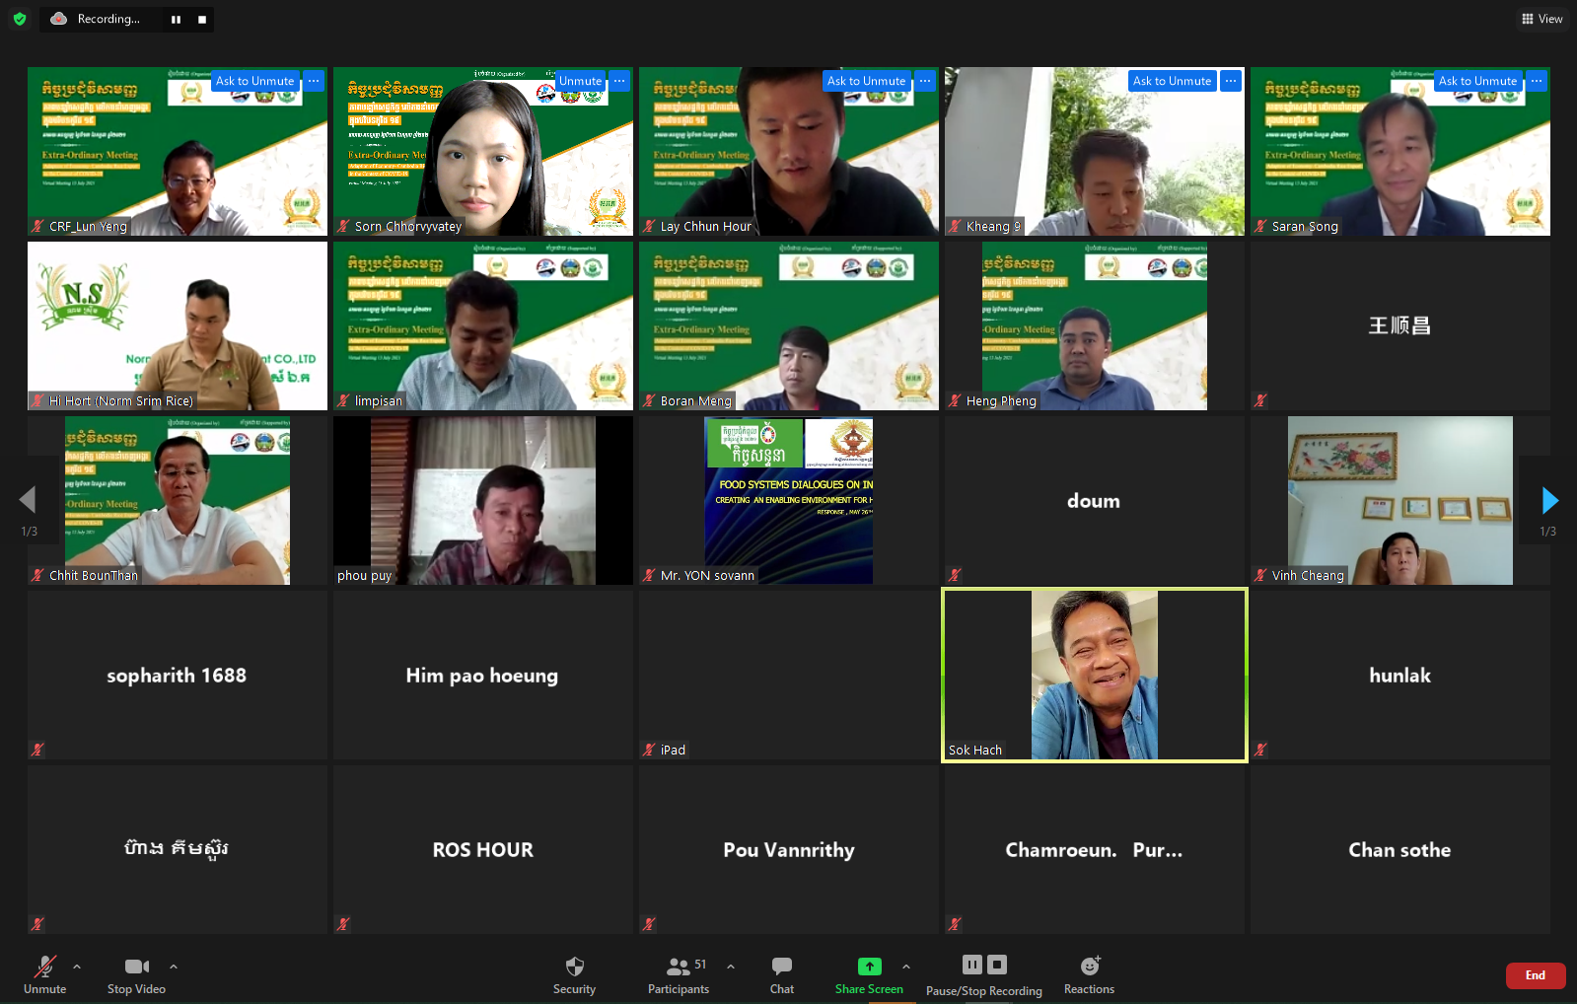The width and height of the screenshot is (1577, 1004).
Task: Select Chan sothe participant tile
Action: pos(1400,849)
